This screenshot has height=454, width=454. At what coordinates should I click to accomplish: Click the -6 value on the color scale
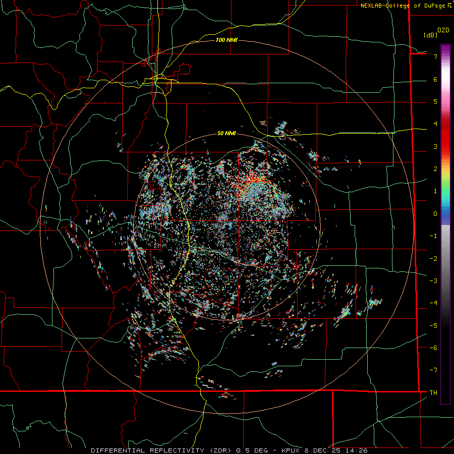pos(433,348)
